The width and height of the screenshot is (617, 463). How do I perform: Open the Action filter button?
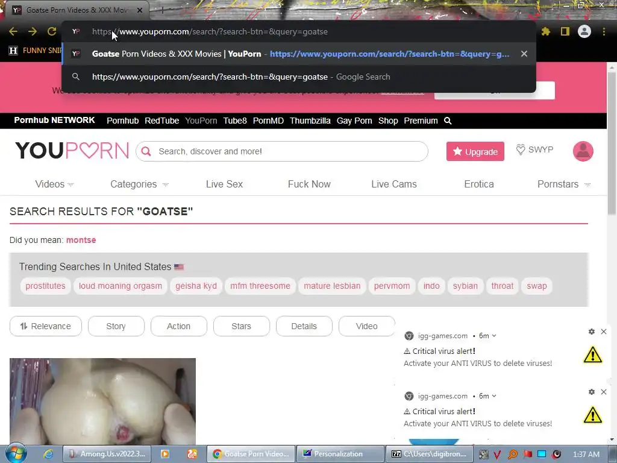coord(178,326)
